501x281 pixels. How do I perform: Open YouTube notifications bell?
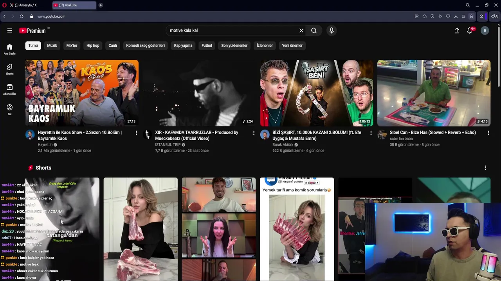pos(470,30)
